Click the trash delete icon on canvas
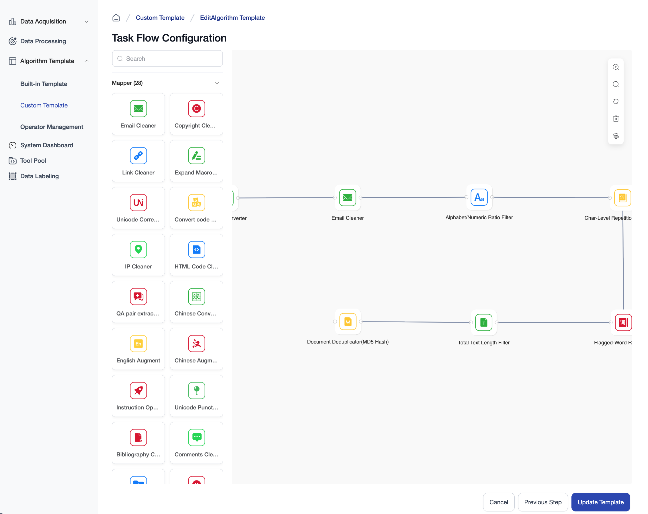Image resolution: width=648 pixels, height=514 pixels. [x=616, y=119]
